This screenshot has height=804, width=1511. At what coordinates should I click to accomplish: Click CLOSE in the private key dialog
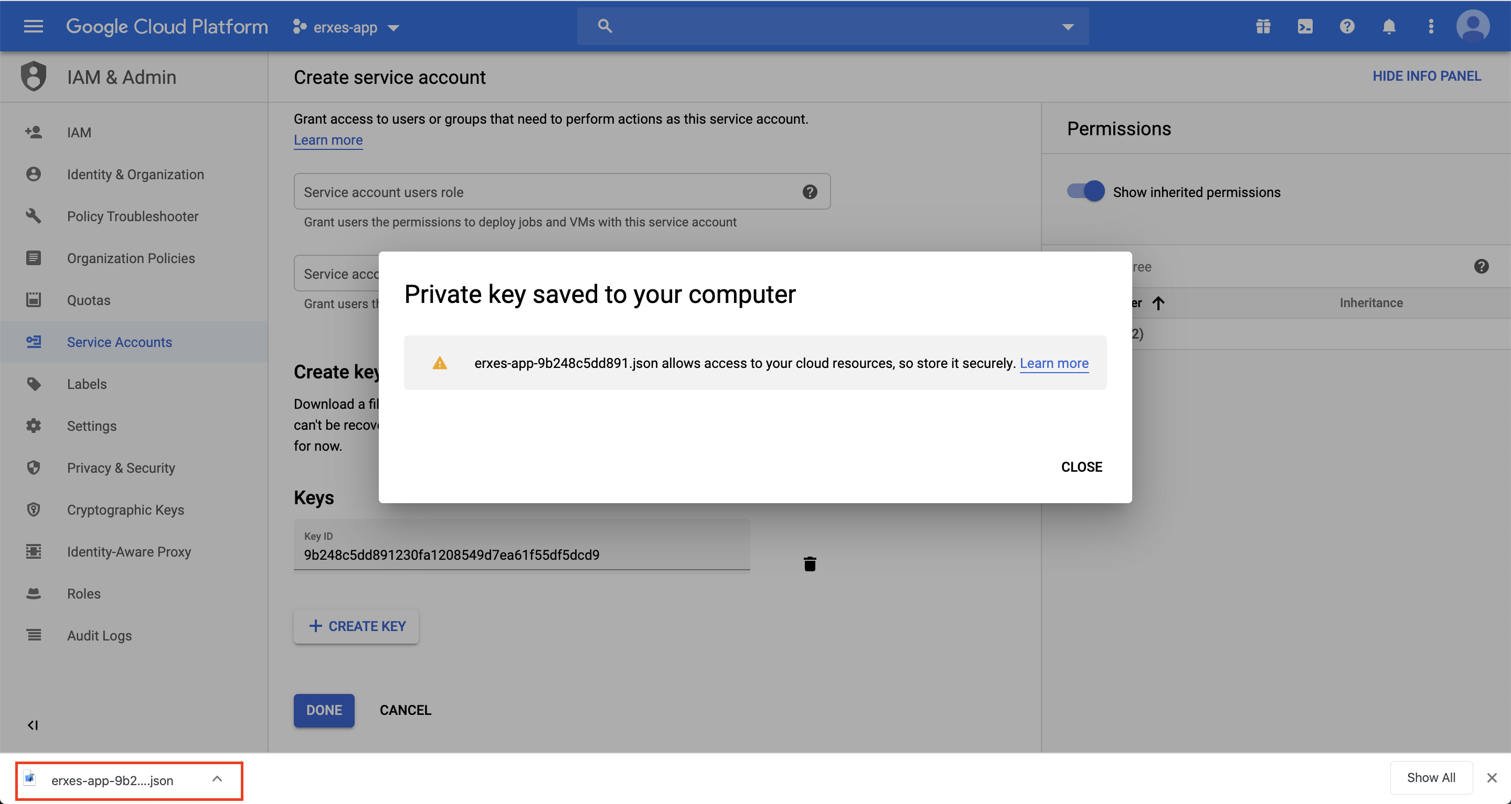pos(1081,466)
